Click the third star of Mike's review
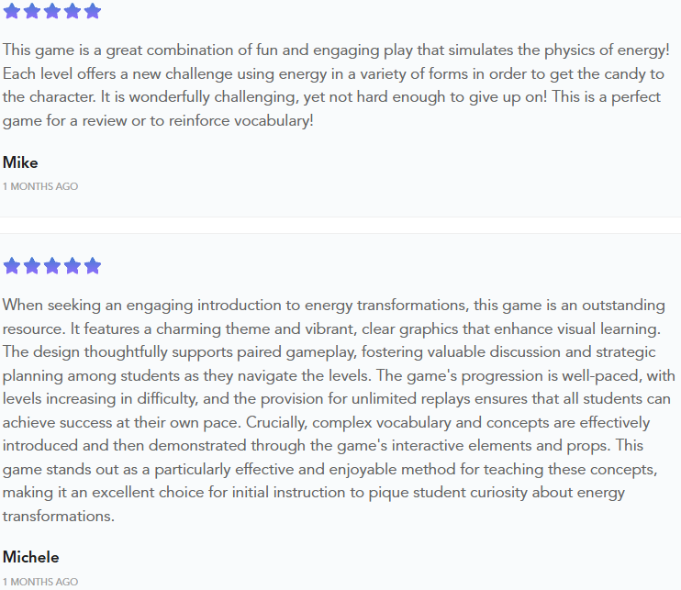681x590 pixels. point(52,11)
